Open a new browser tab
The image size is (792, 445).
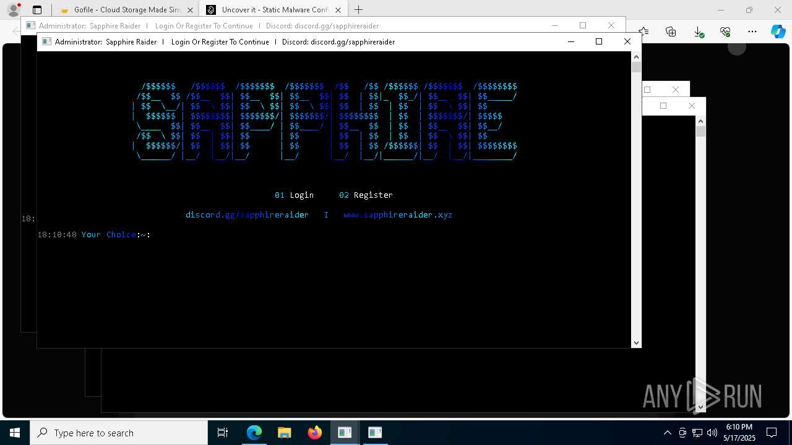pyautogui.click(x=358, y=10)
